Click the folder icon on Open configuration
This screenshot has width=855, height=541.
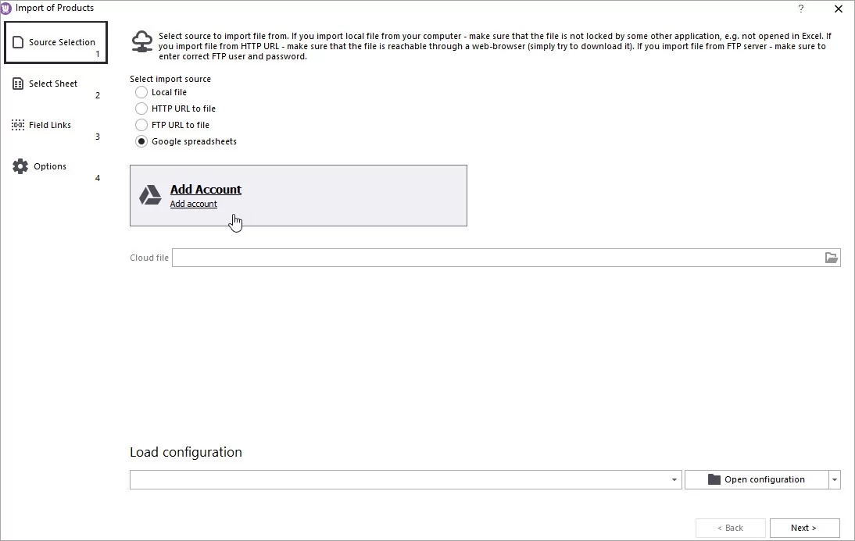pos(714,479)
